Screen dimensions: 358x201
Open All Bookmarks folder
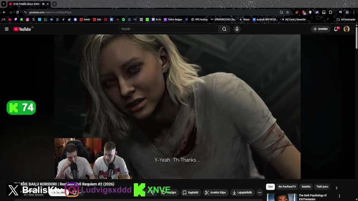(346, 20)
